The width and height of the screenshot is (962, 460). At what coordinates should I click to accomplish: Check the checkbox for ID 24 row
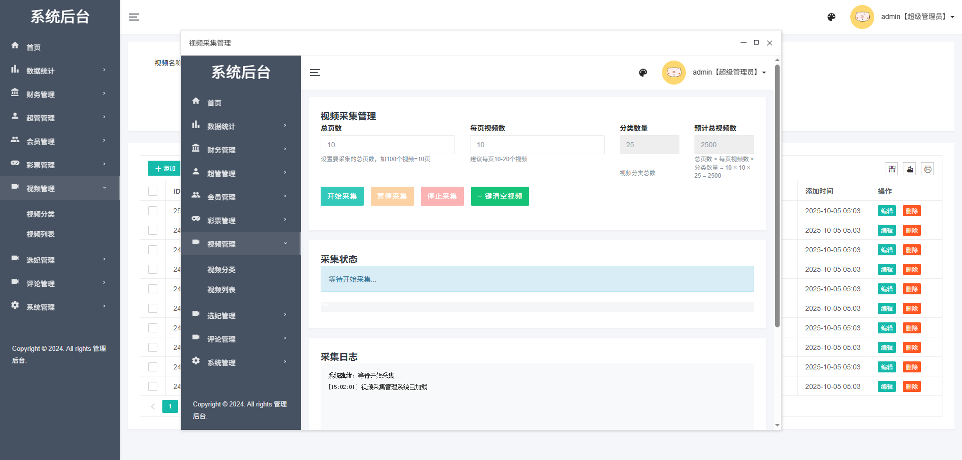click(x=152, y=230)
